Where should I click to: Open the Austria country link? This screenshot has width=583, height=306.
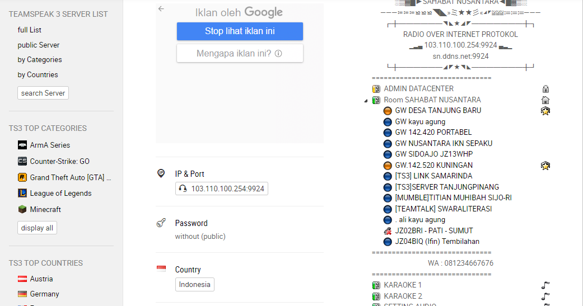[41, 279]
